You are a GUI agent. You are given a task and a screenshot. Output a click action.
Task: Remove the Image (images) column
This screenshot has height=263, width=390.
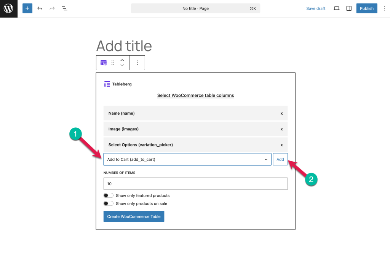[x=281, y=129]
